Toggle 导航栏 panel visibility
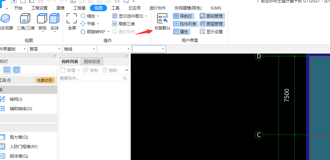 [184, 16]
